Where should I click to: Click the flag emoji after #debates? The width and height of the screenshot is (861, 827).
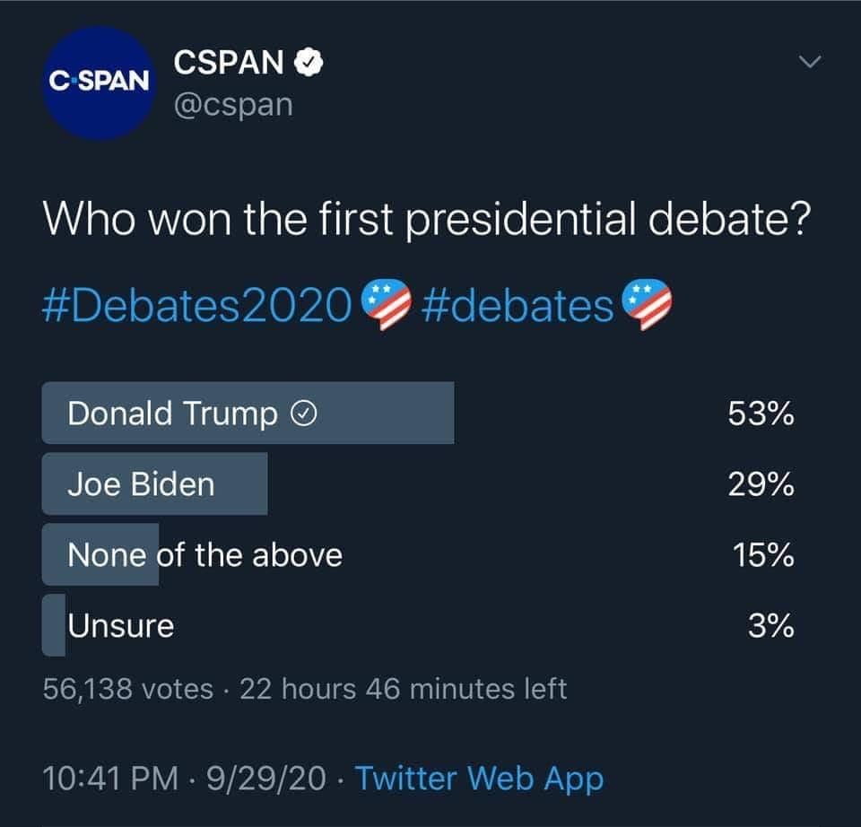tap(647, 304)
